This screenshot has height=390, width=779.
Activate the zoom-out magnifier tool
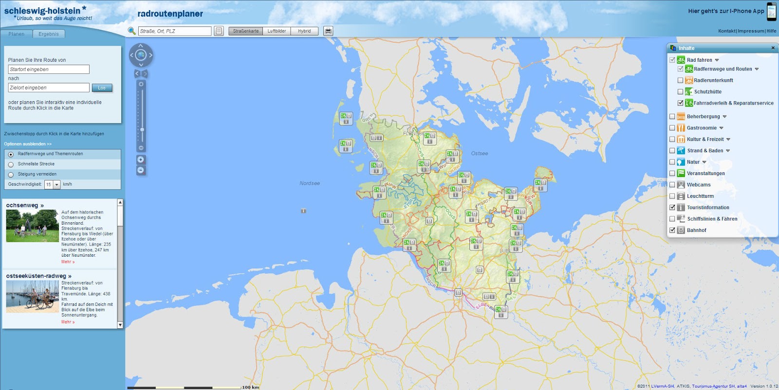pos(141,170)
